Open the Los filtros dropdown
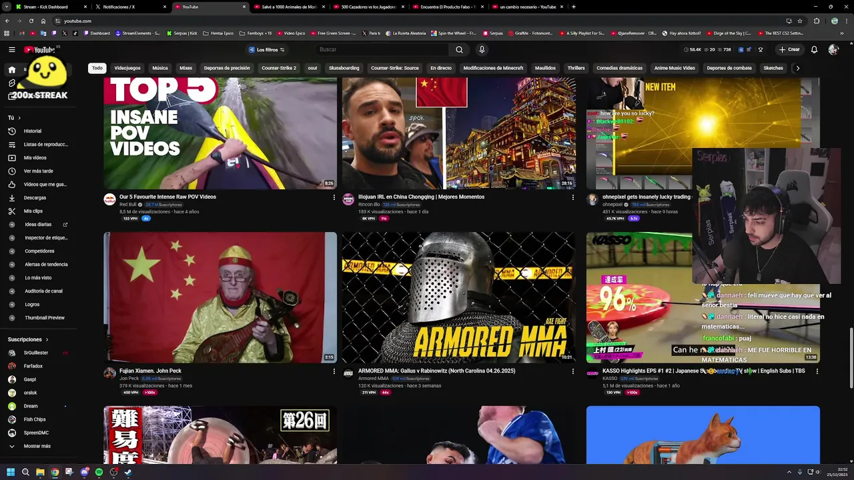854x480 pixels. [x=266, y=49]
